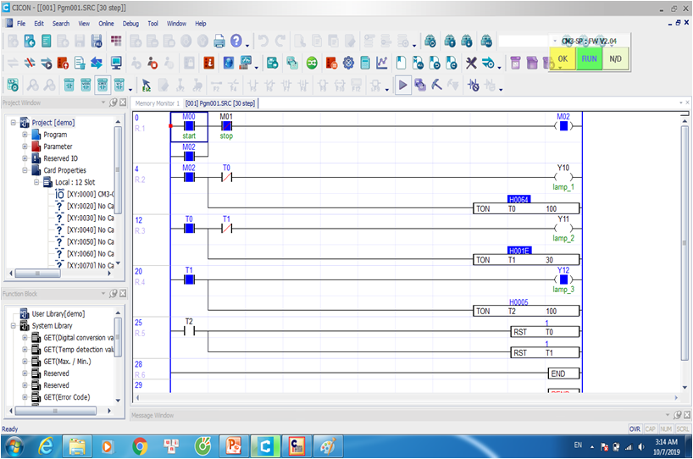Click the trend graph chart icon
Screen dimensions: 693x459
point(382,63)
